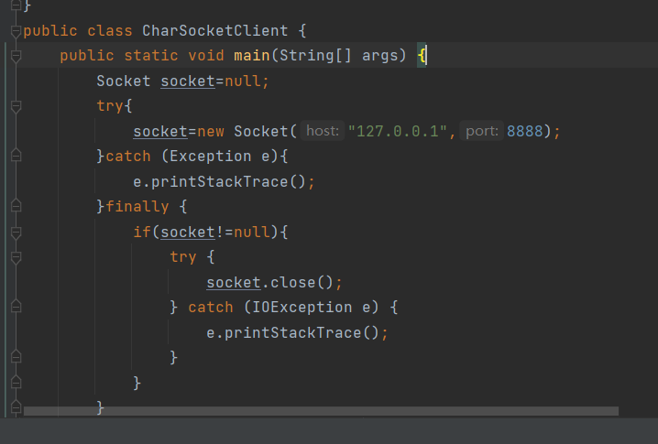Screen dimensions: 658x444
Task: Click the 'finally' keyword
Action: point(137,207)
